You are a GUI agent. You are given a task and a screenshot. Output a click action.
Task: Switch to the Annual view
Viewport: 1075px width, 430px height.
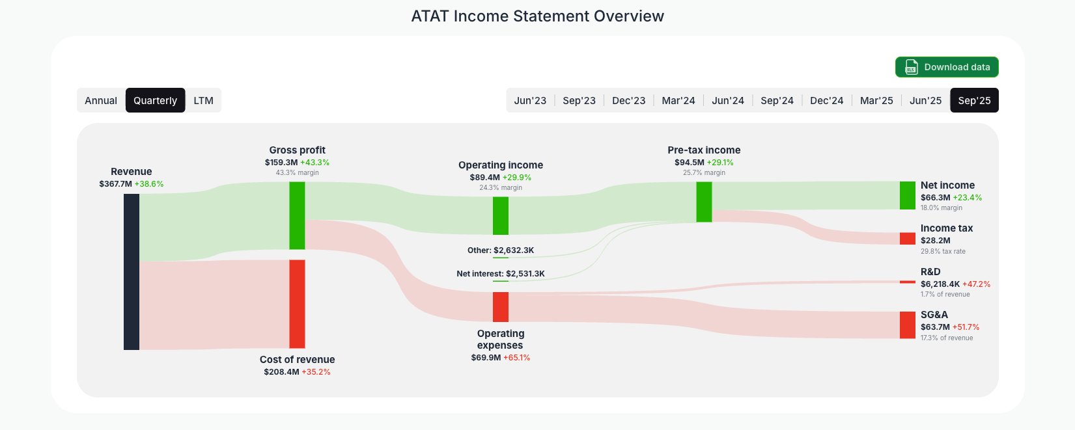coord(101,100)
